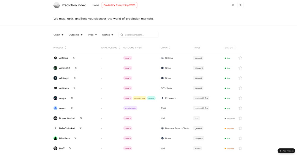Open the X link beside Bluff

click(70, 148)
